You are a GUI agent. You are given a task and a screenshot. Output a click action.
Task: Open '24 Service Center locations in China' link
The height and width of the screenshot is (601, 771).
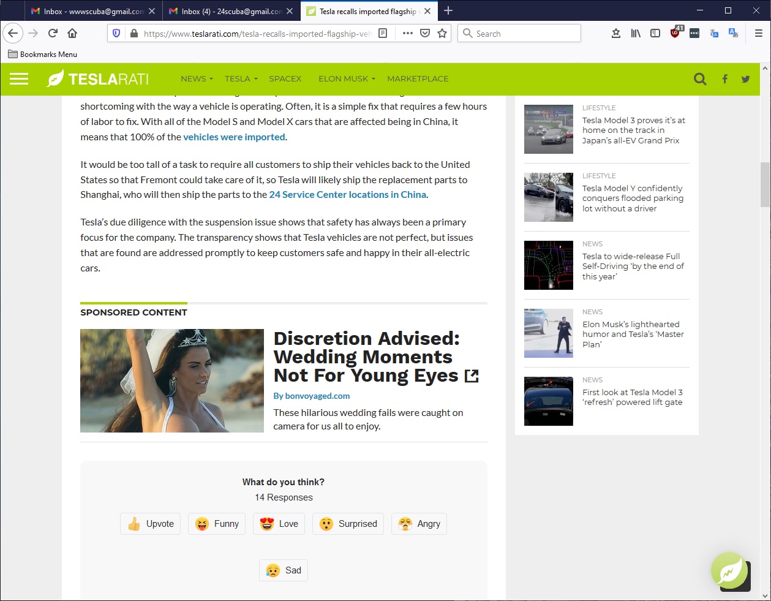coord(347,195)
